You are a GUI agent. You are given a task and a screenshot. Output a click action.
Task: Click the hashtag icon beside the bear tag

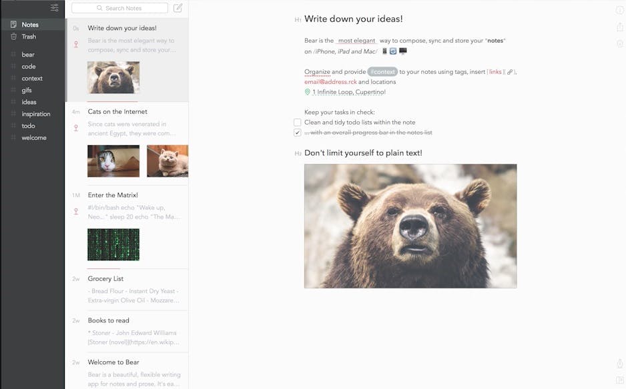14,54
